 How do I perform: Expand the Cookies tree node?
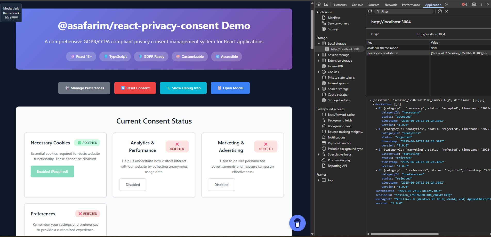point(319,72)
